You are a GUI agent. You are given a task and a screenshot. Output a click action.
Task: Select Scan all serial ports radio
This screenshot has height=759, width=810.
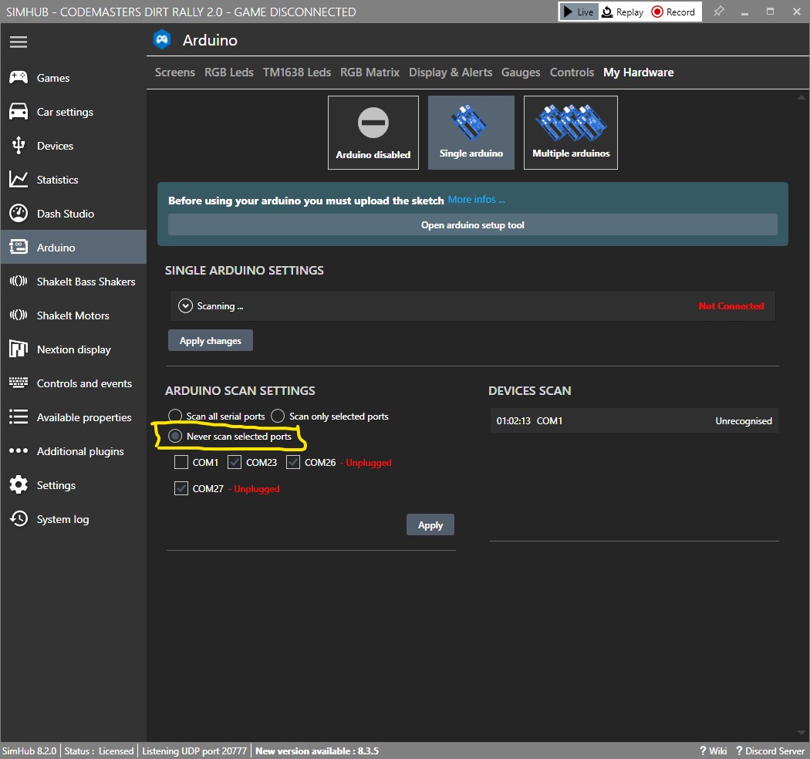175,416
